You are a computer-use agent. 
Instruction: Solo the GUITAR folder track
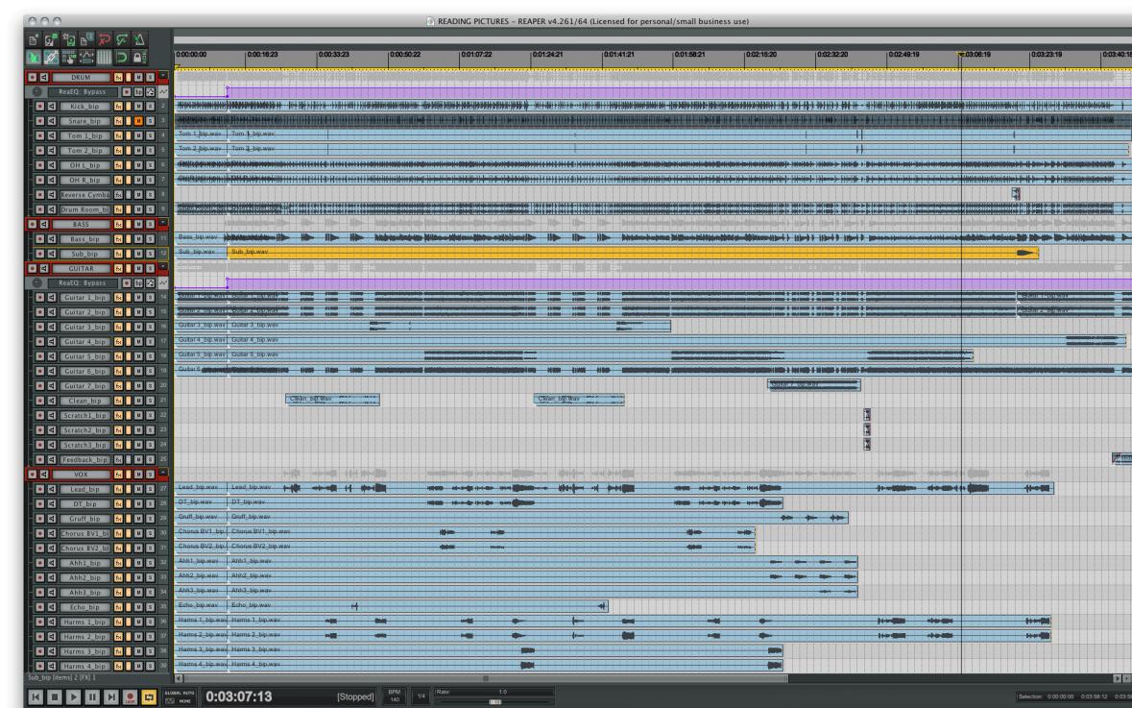(150, 269)
